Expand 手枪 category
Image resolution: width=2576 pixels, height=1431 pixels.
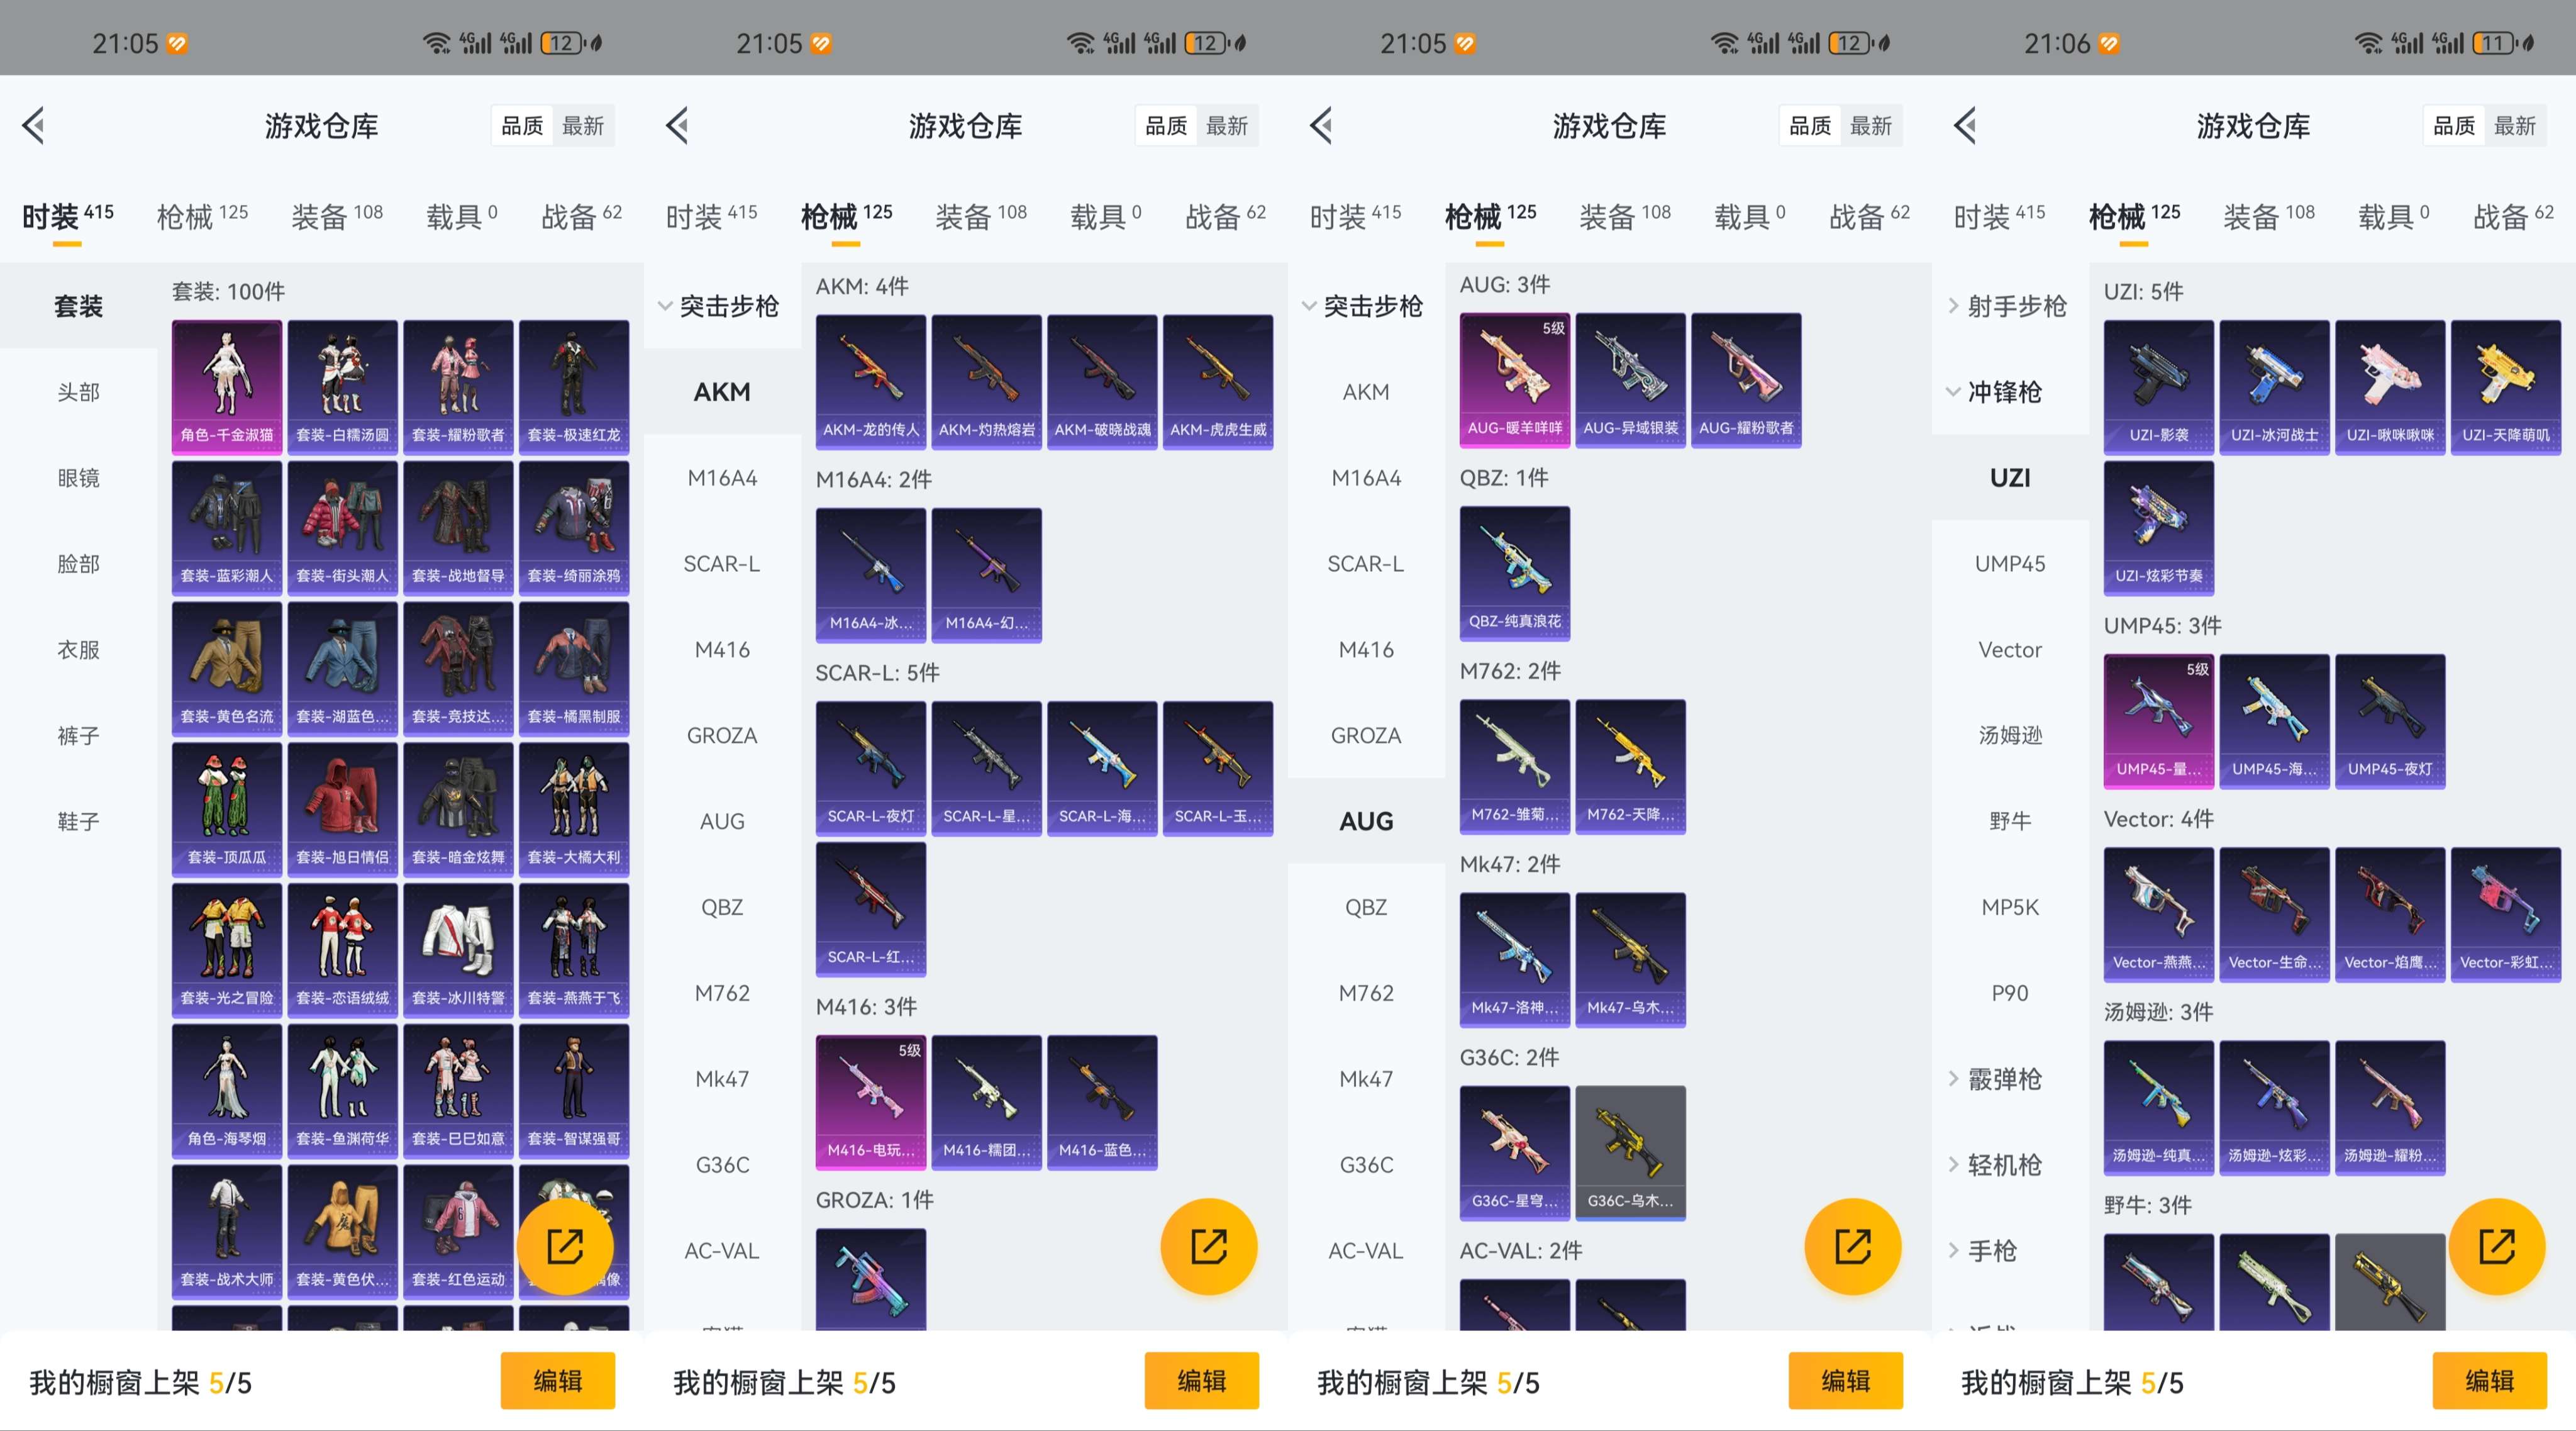(x=2010, y=1251)
